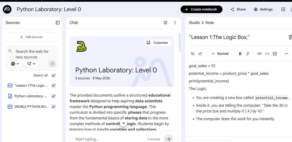Insert a link in the note
Screen dimensions: 292x142
(x=259, y=54)
